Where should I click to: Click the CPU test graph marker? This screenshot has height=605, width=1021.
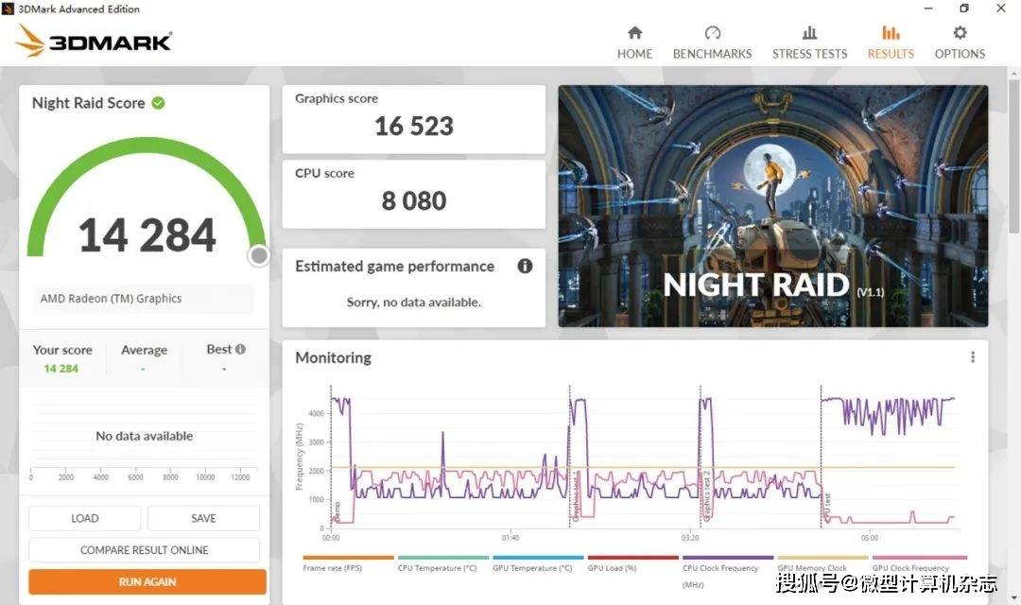(827, 507)
